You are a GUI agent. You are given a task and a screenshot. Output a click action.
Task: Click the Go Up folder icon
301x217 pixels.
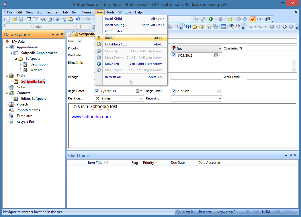230,19
